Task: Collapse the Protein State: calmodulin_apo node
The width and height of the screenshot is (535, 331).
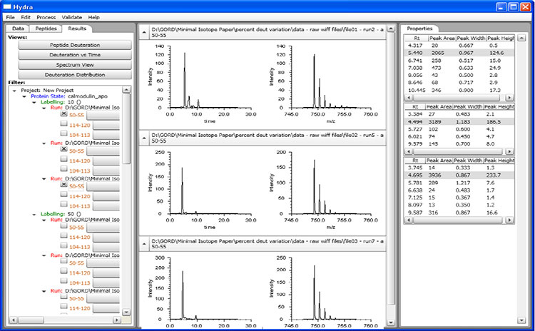Action: click(24, 96)
